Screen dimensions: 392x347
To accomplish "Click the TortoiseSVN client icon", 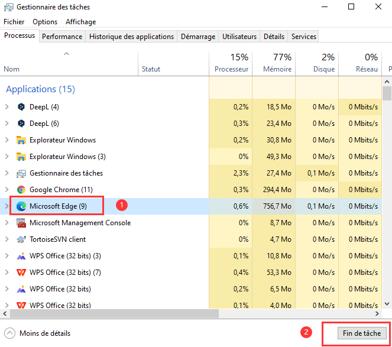I will [x=21, y=239].
